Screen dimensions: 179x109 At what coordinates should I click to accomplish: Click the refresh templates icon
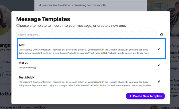click(x=161, y=35)
